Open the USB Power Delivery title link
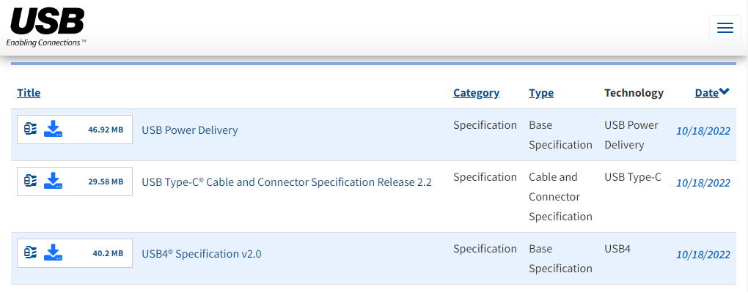 pos(190,130)
